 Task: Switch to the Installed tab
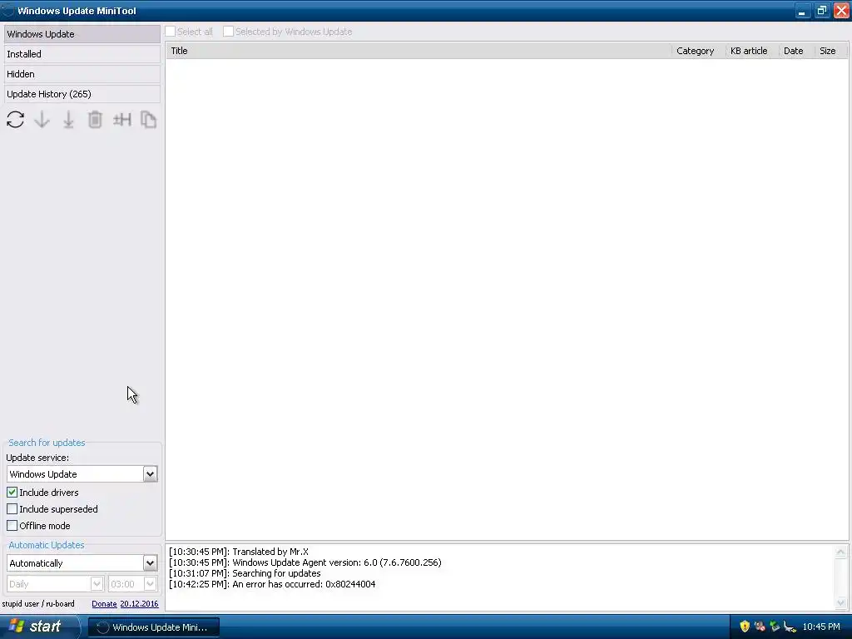[82, 54]
